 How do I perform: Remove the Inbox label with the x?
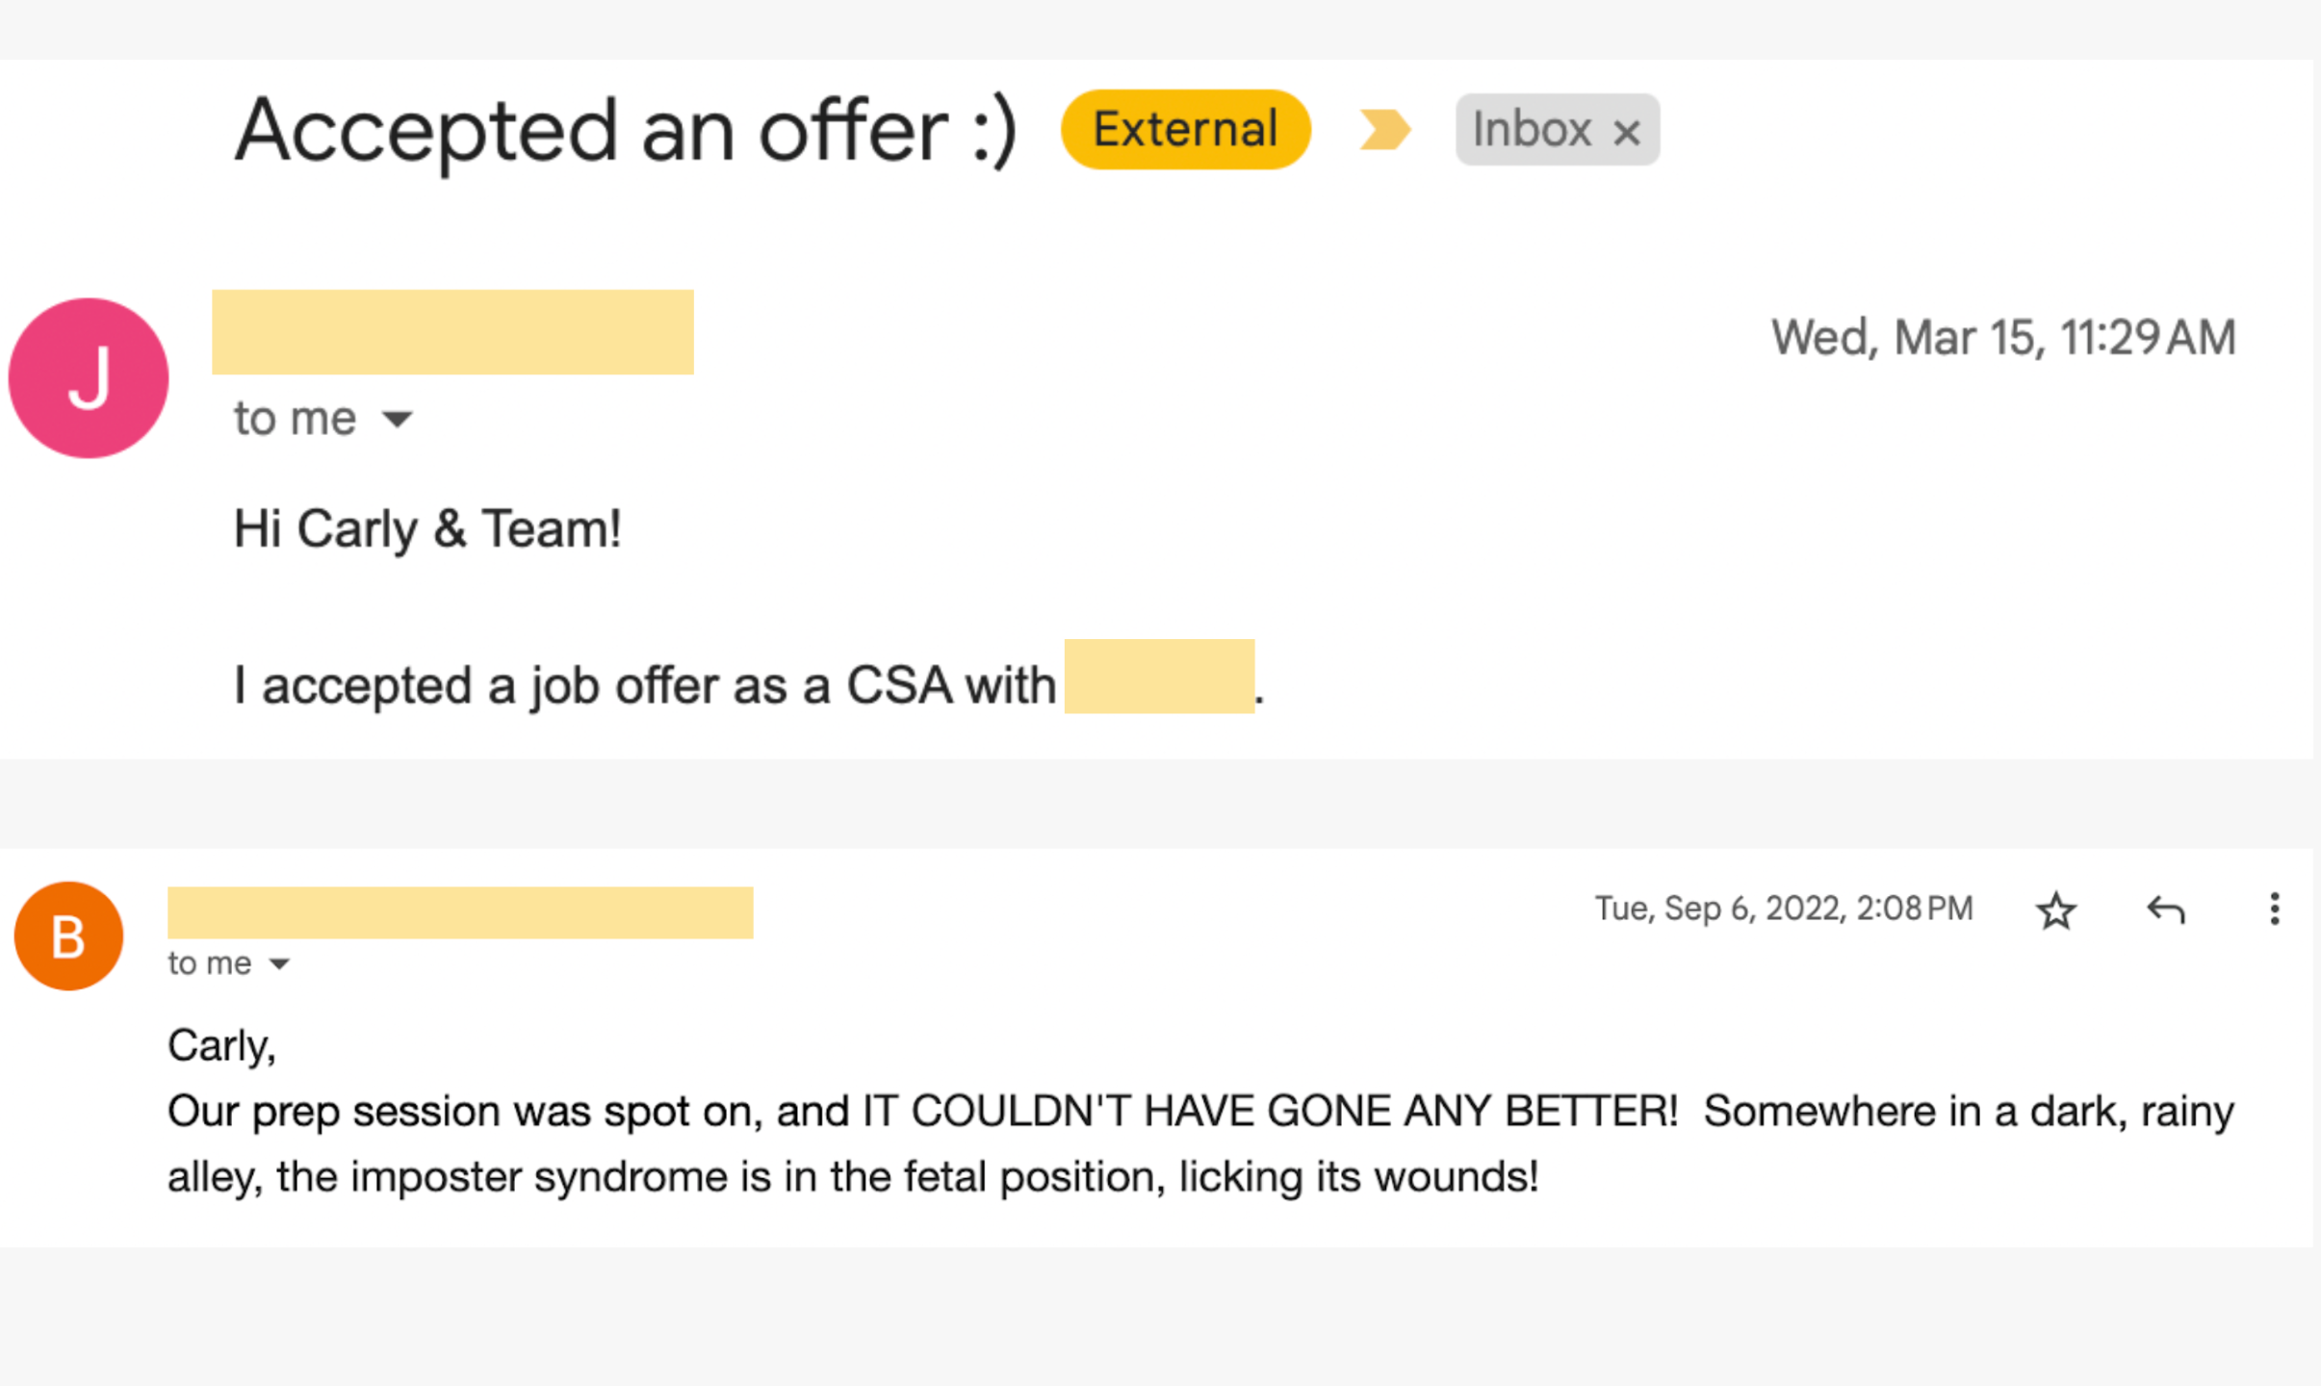[1627, 132]
